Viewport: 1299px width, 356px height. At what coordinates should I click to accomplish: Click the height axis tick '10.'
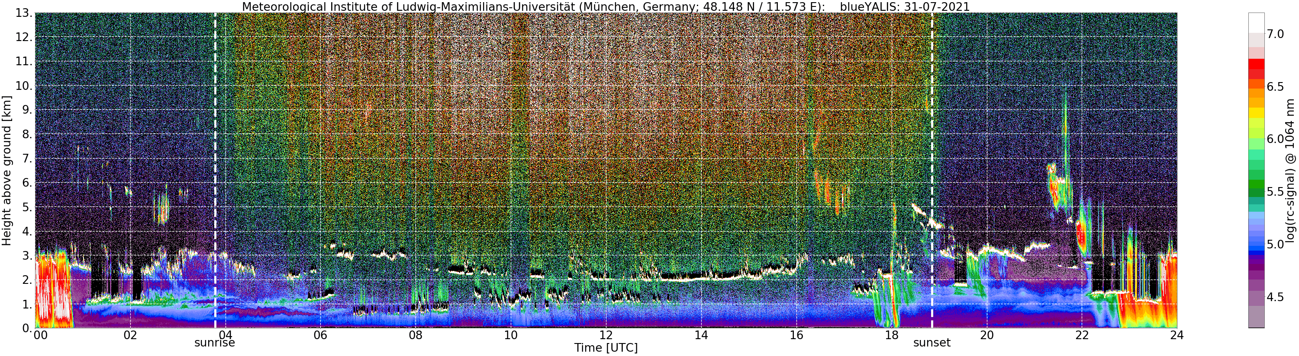coord(24,86)
